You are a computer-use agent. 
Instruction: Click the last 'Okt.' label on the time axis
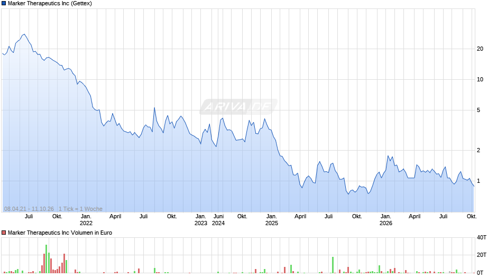tap(472, 216)
